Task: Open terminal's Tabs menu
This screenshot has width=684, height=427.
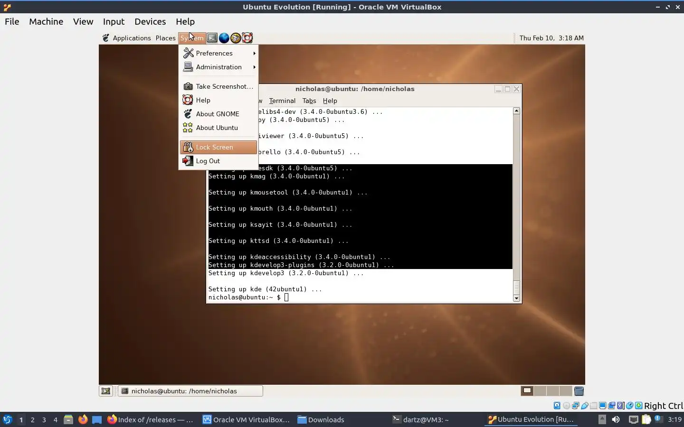Action: (309, 101)
